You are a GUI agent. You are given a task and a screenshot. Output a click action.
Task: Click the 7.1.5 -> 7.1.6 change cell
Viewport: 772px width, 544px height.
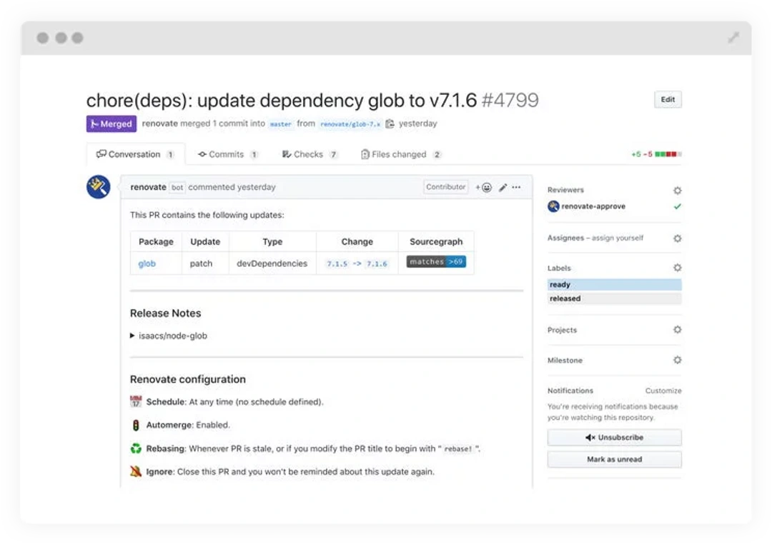click(x=357, y=263)
